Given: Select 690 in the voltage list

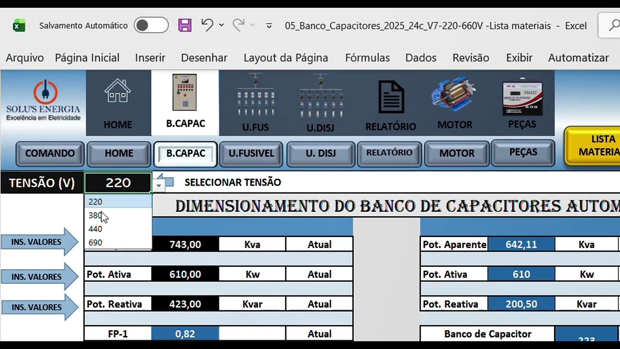Looking at the screenshot, I should click(118, 242).
